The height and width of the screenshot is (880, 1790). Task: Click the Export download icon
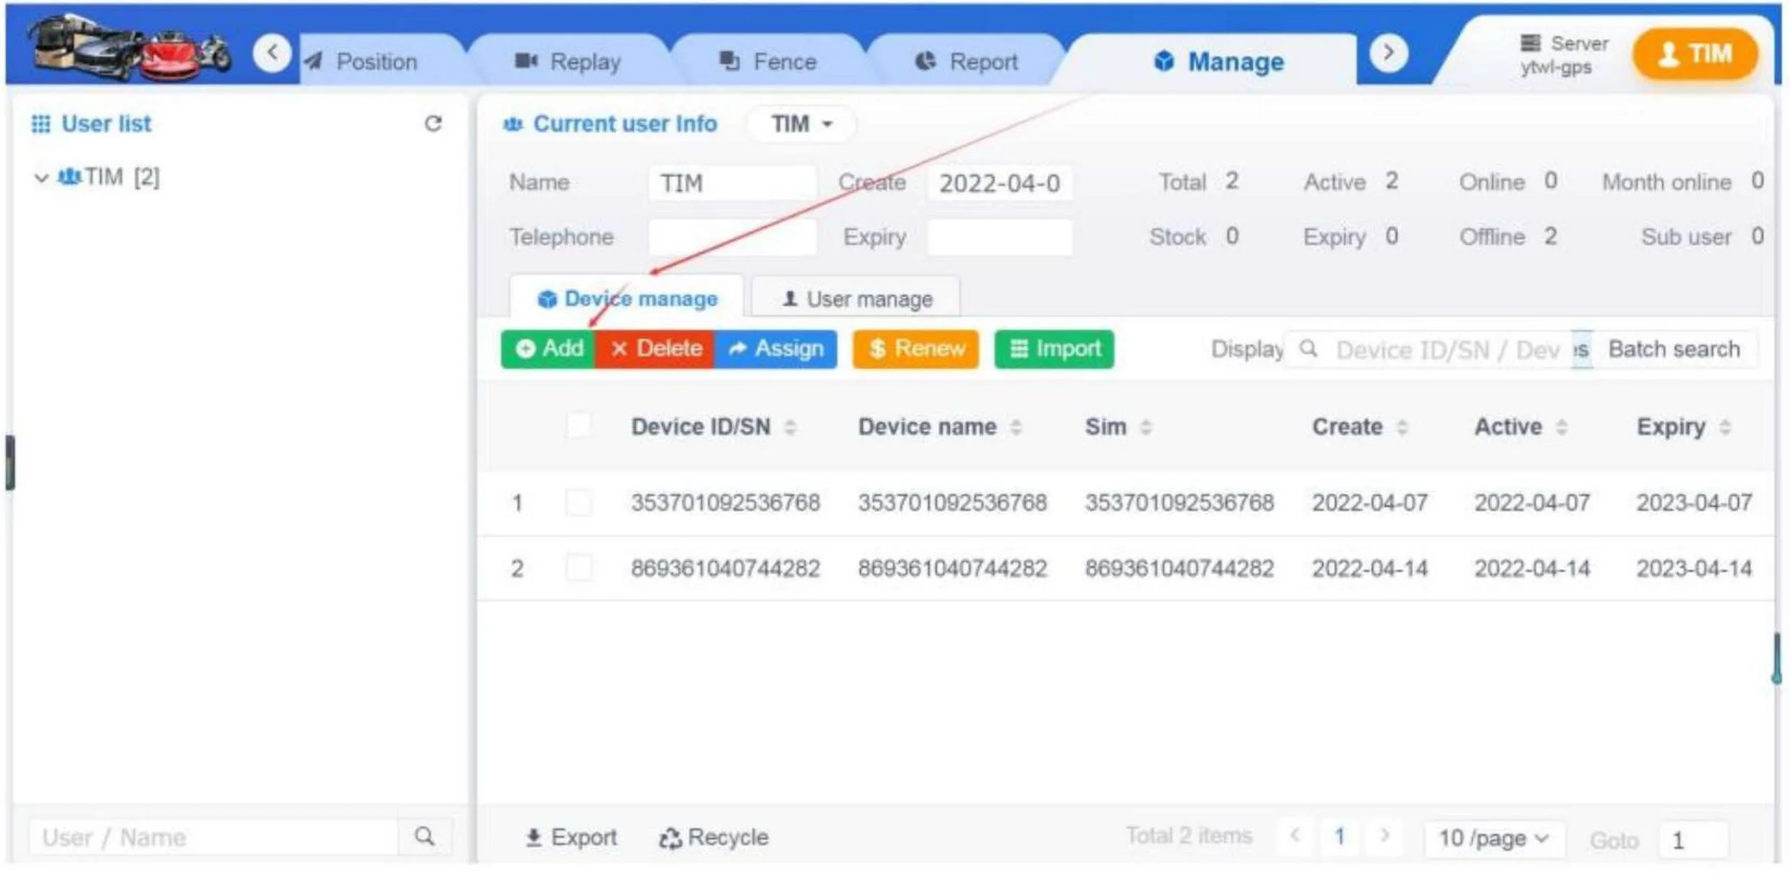533,837
